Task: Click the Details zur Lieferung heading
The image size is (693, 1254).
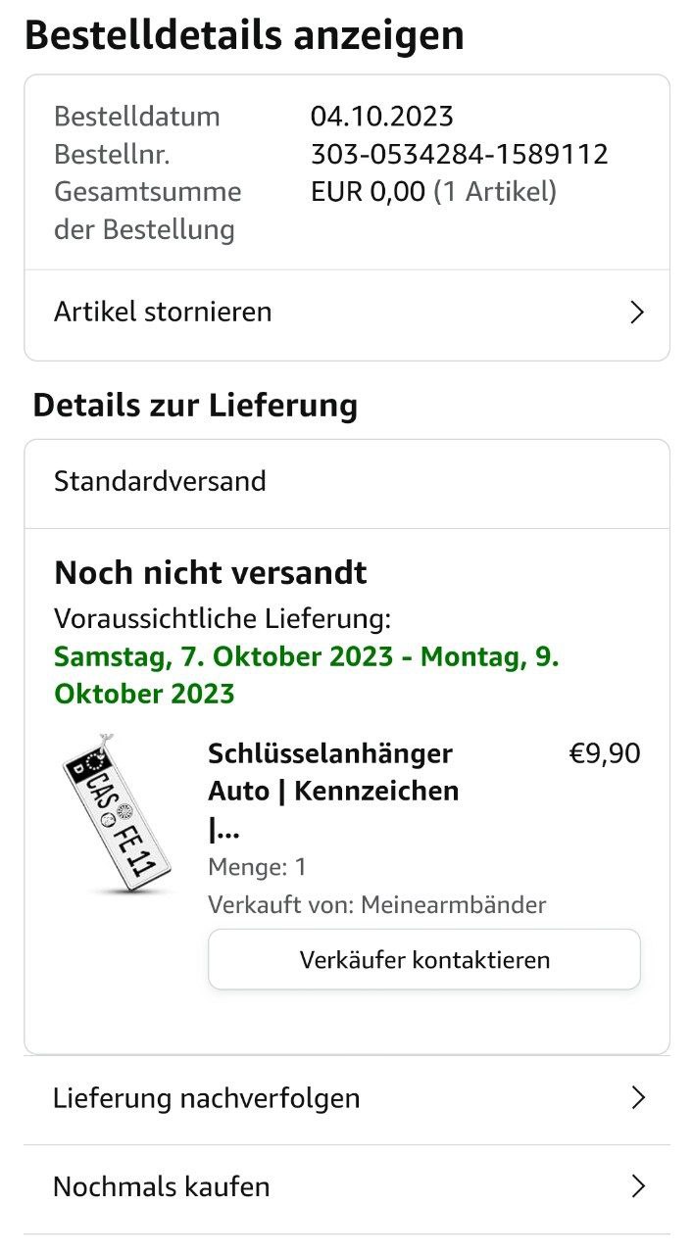Action: (195, 405)
